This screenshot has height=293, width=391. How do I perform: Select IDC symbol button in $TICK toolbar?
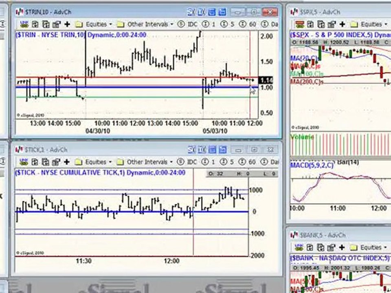click(187, 162)
